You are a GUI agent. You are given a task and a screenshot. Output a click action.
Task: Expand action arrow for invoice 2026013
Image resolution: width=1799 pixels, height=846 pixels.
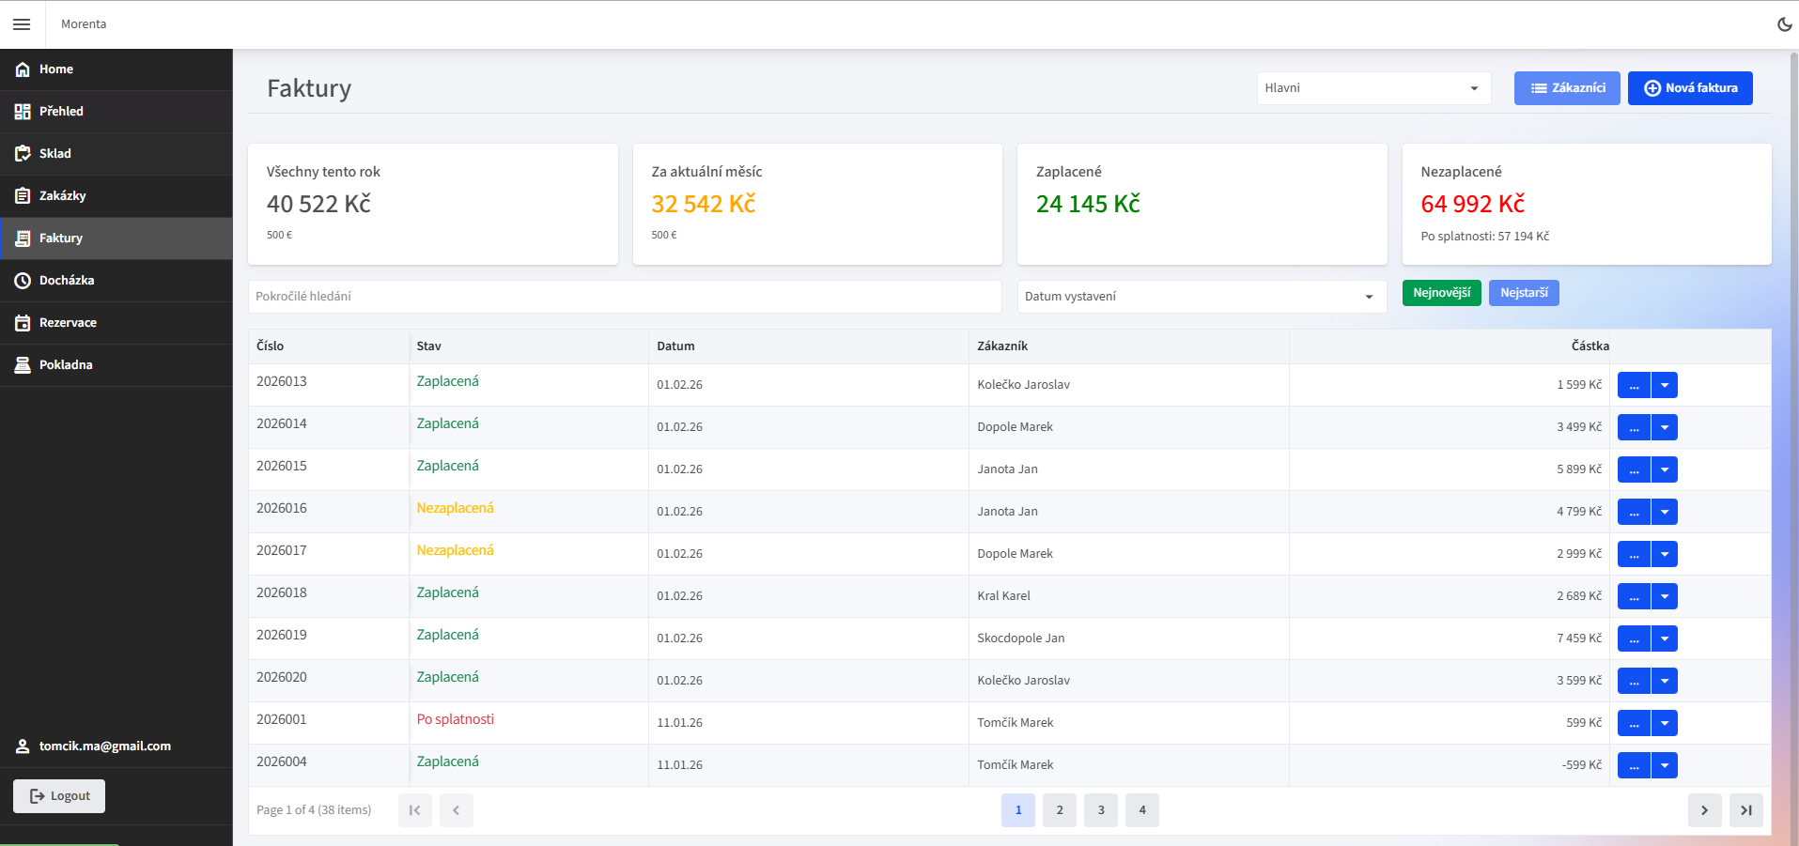tap(1664, 385)
